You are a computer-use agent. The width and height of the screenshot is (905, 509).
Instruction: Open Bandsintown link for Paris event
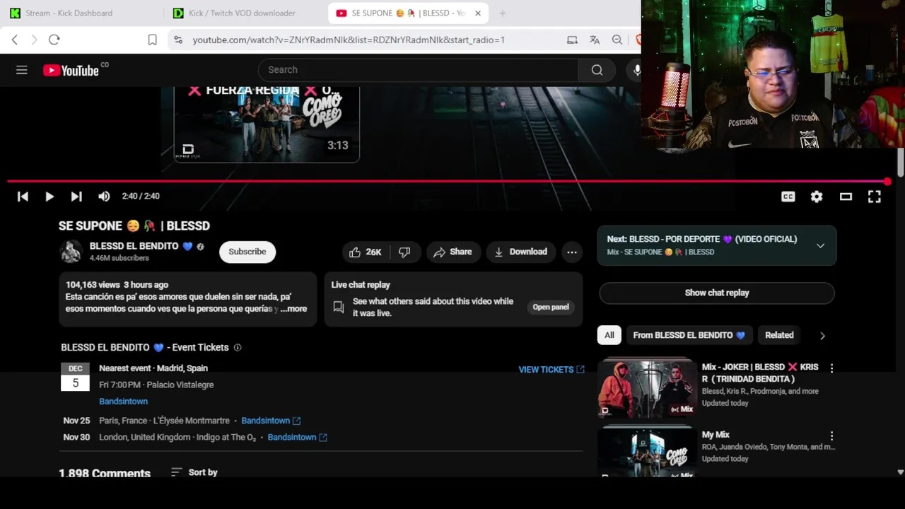tap(271, 421)
